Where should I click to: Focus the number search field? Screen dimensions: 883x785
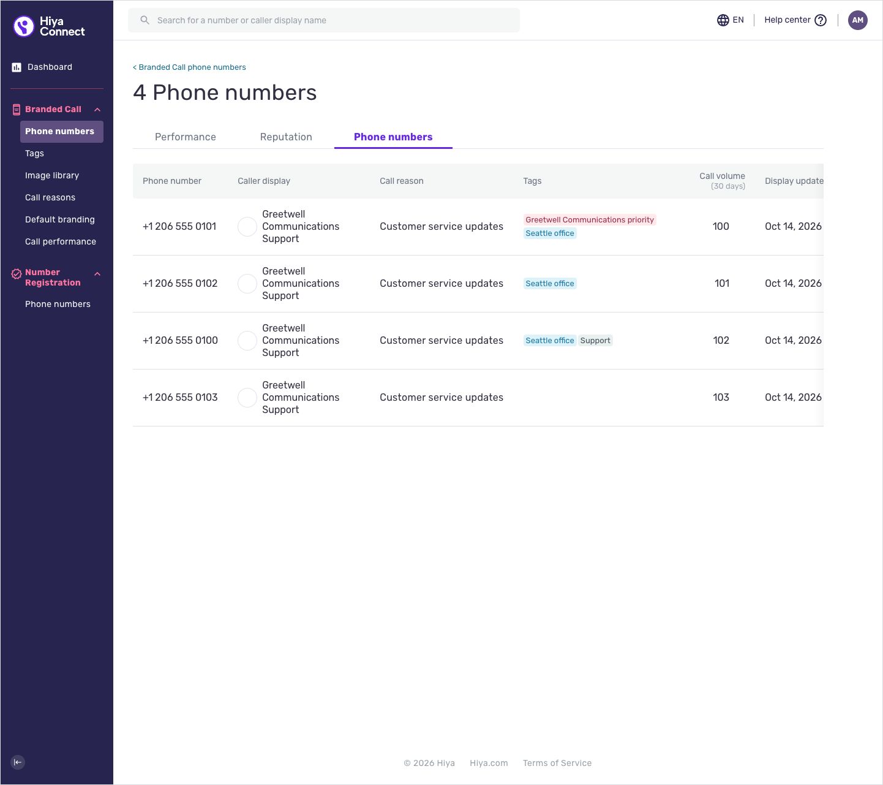coord(324,20)
